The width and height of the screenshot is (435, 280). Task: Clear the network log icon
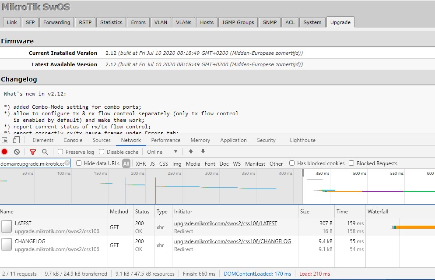(17, 152)
